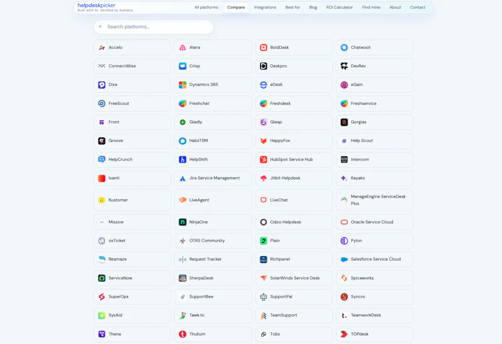Click the Gladly logo icon
The image size is (502, 344).
pyautogui.click(x=183, y=122)
